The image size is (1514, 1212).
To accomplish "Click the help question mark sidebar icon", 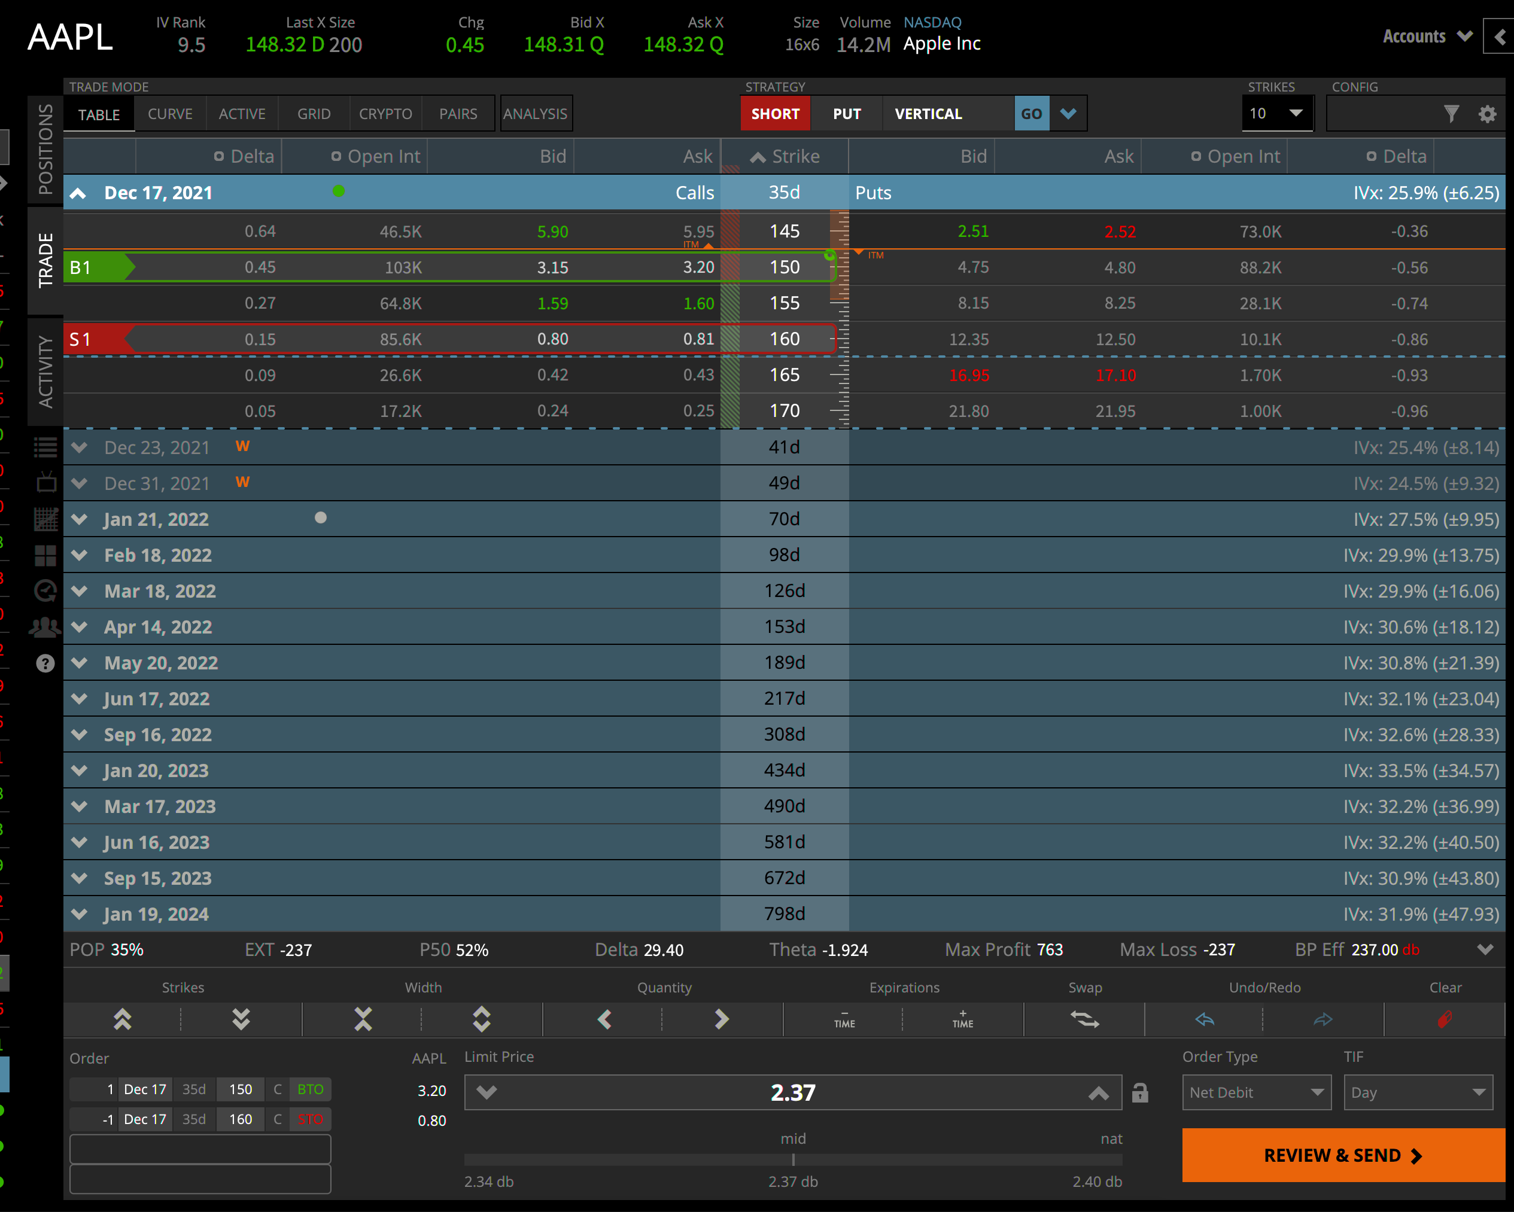I will (45, 663).
